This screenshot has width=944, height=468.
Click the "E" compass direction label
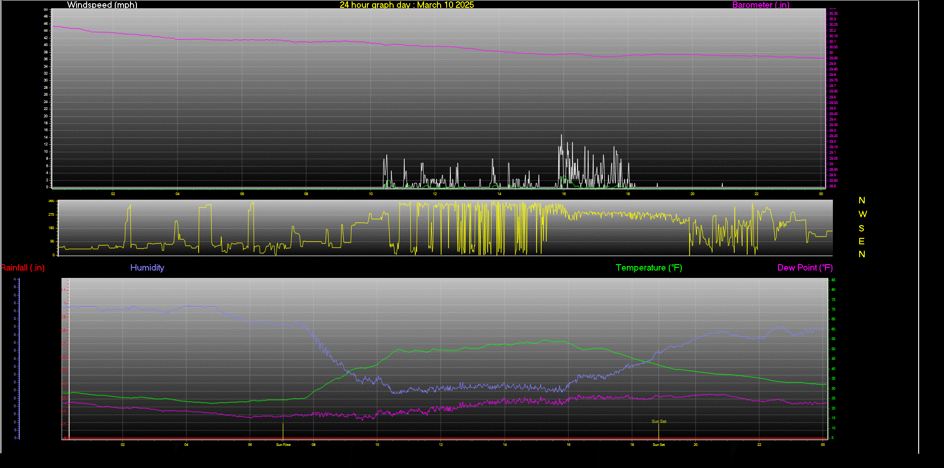pos(861,241)
